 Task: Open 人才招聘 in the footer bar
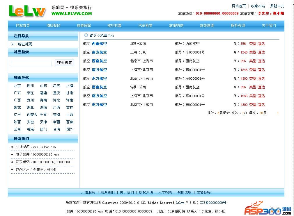165,192
